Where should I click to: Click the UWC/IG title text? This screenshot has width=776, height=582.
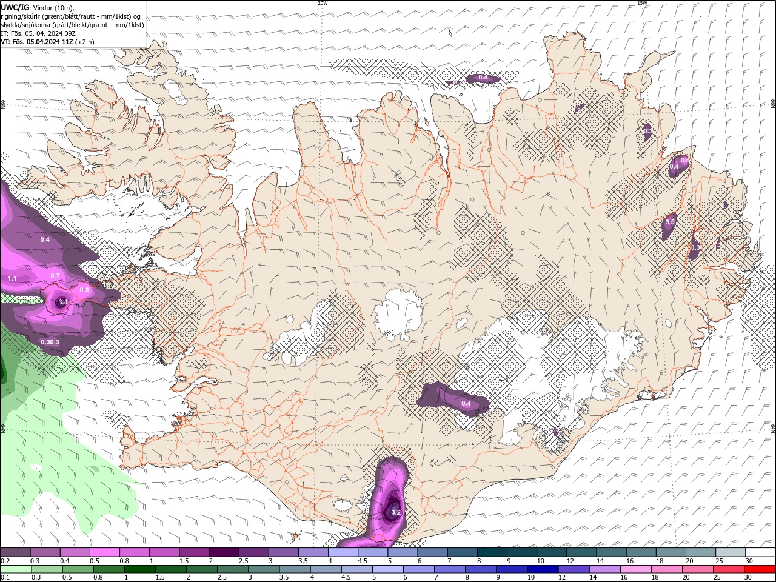pos(13,7)
